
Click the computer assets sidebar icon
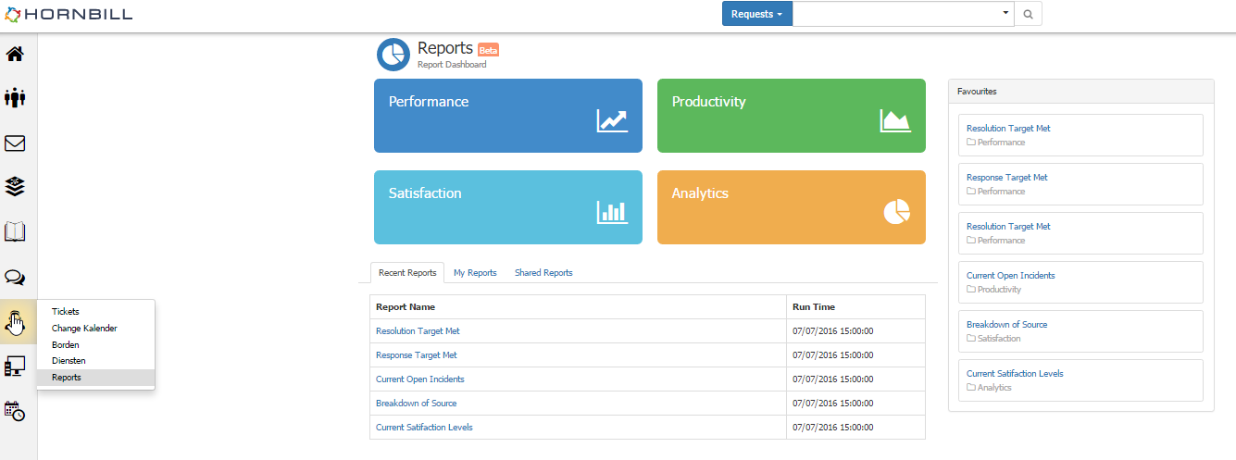pyautogui.click(x=15, y=367)
